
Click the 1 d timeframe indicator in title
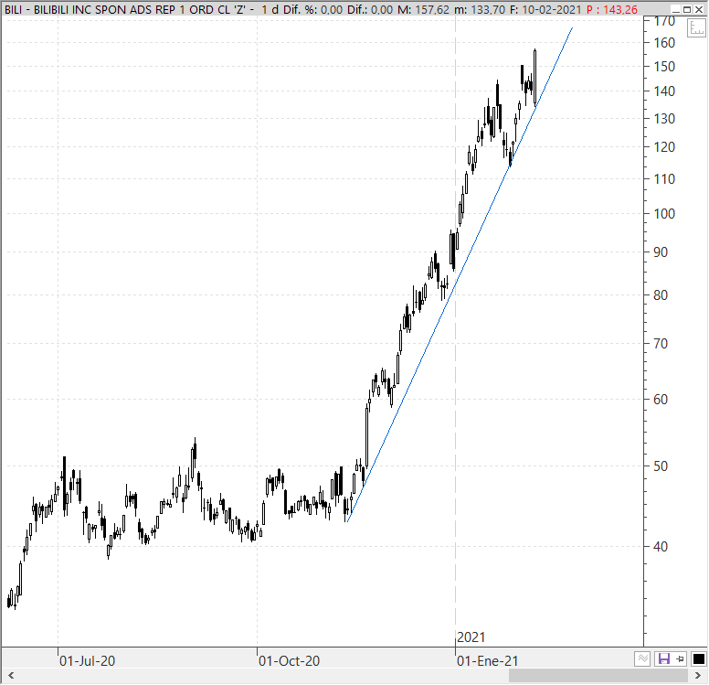pos(270,9)
